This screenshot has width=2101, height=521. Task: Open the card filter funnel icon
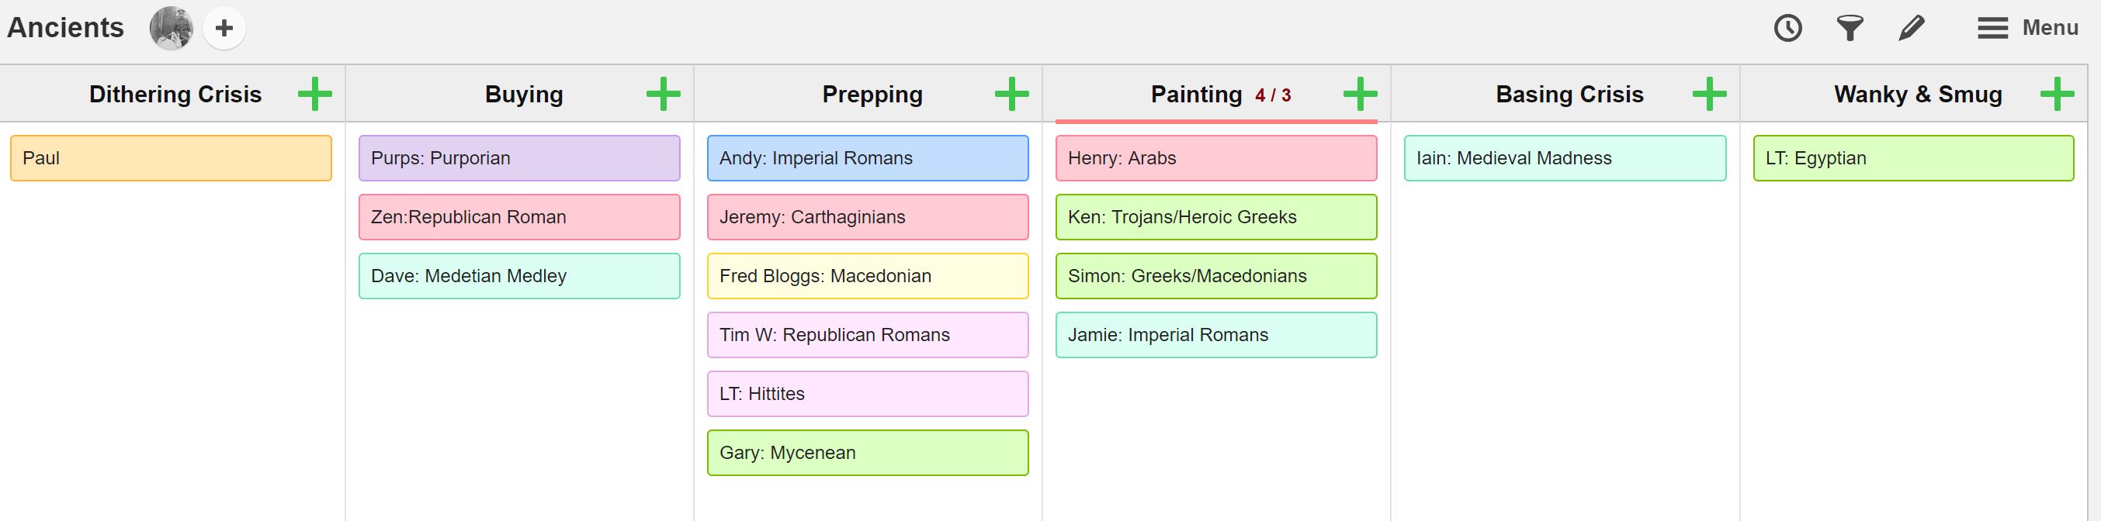[1850, 29]
